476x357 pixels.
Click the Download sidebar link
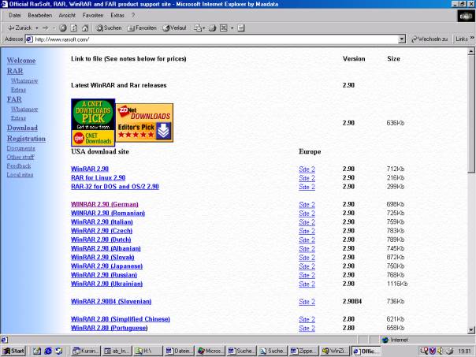tap(23, 128)
